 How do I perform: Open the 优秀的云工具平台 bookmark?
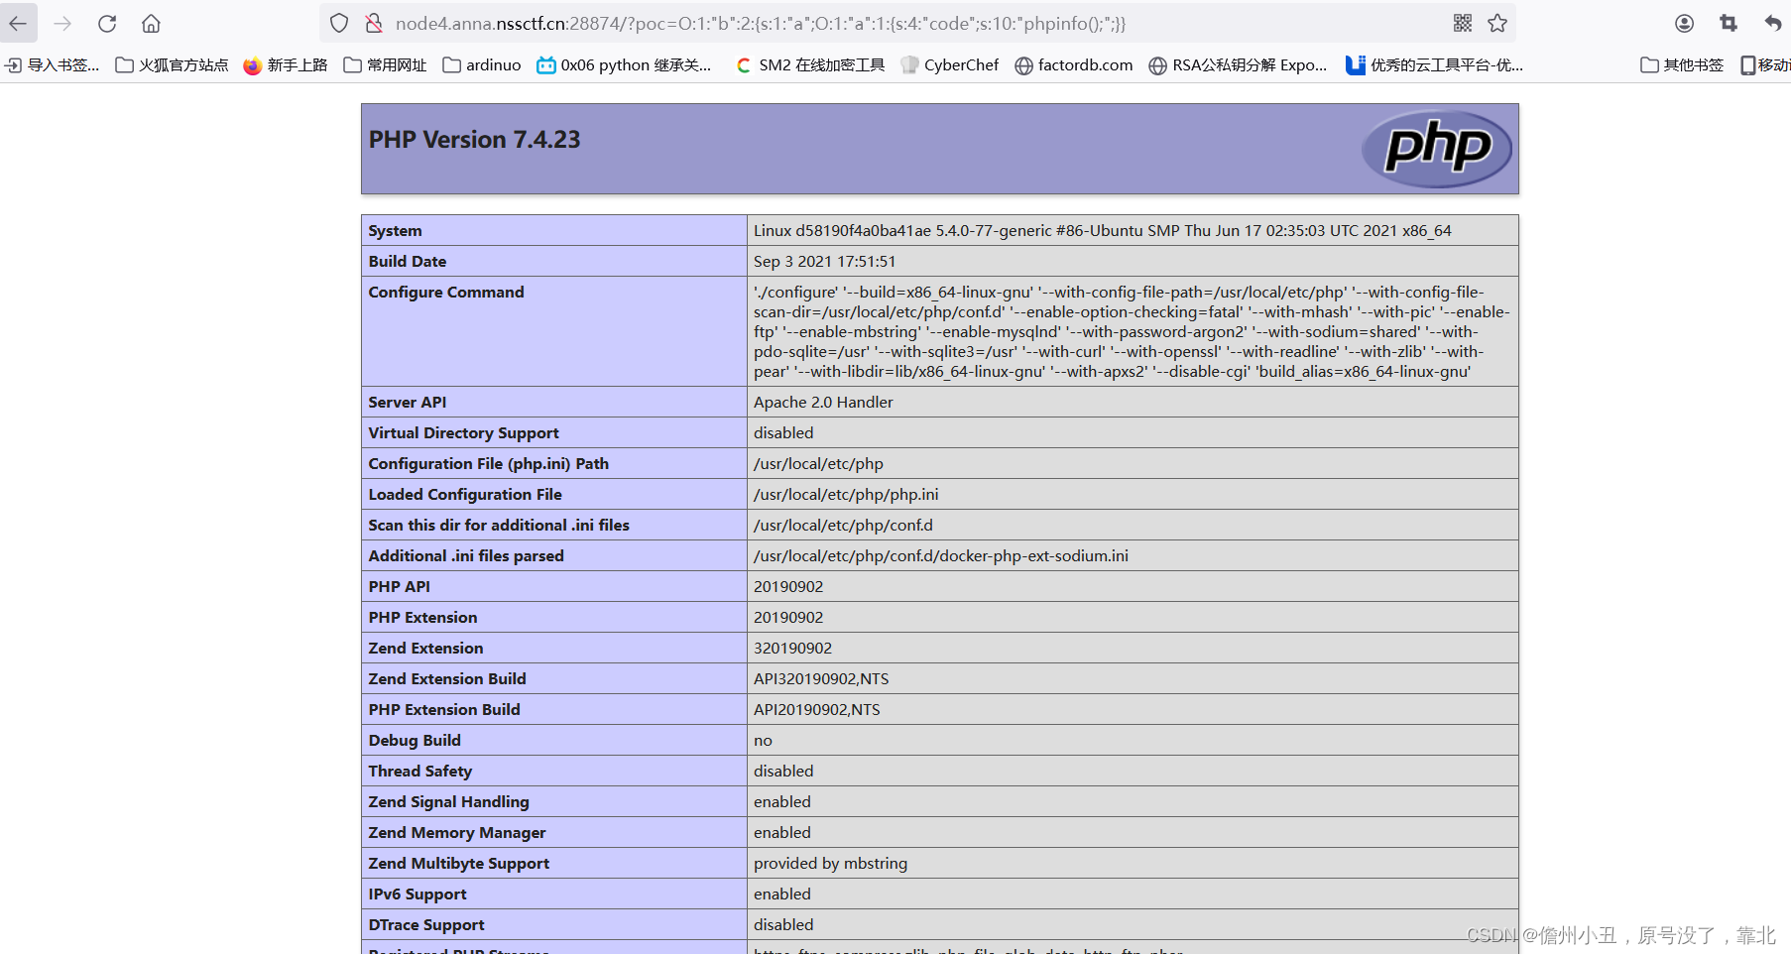(x=1435, y=64)
